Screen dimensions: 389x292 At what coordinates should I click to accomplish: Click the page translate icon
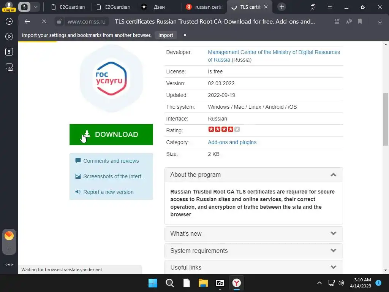click(349, 22)
